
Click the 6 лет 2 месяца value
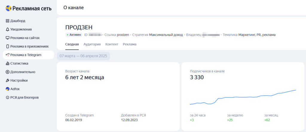click(x=85, y=77)
